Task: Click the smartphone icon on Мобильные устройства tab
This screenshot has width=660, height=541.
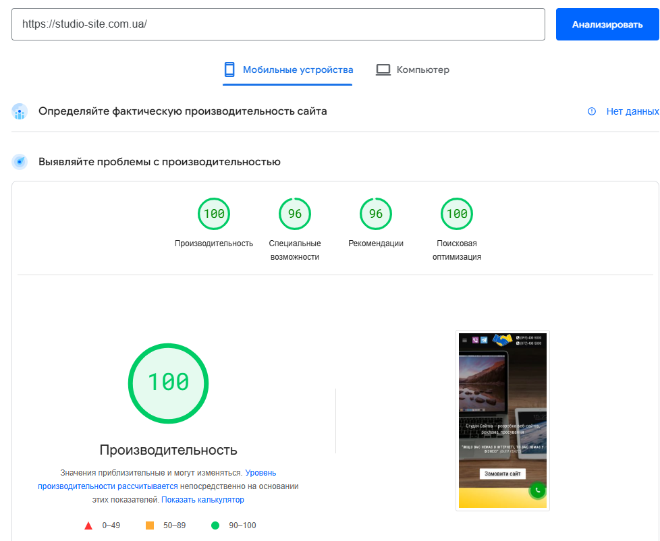Action: [x=230, y=69]
